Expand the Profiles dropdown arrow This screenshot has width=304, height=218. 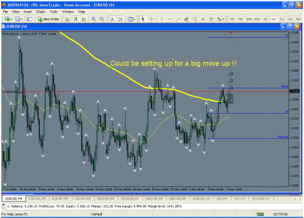[x=21, y=19]
